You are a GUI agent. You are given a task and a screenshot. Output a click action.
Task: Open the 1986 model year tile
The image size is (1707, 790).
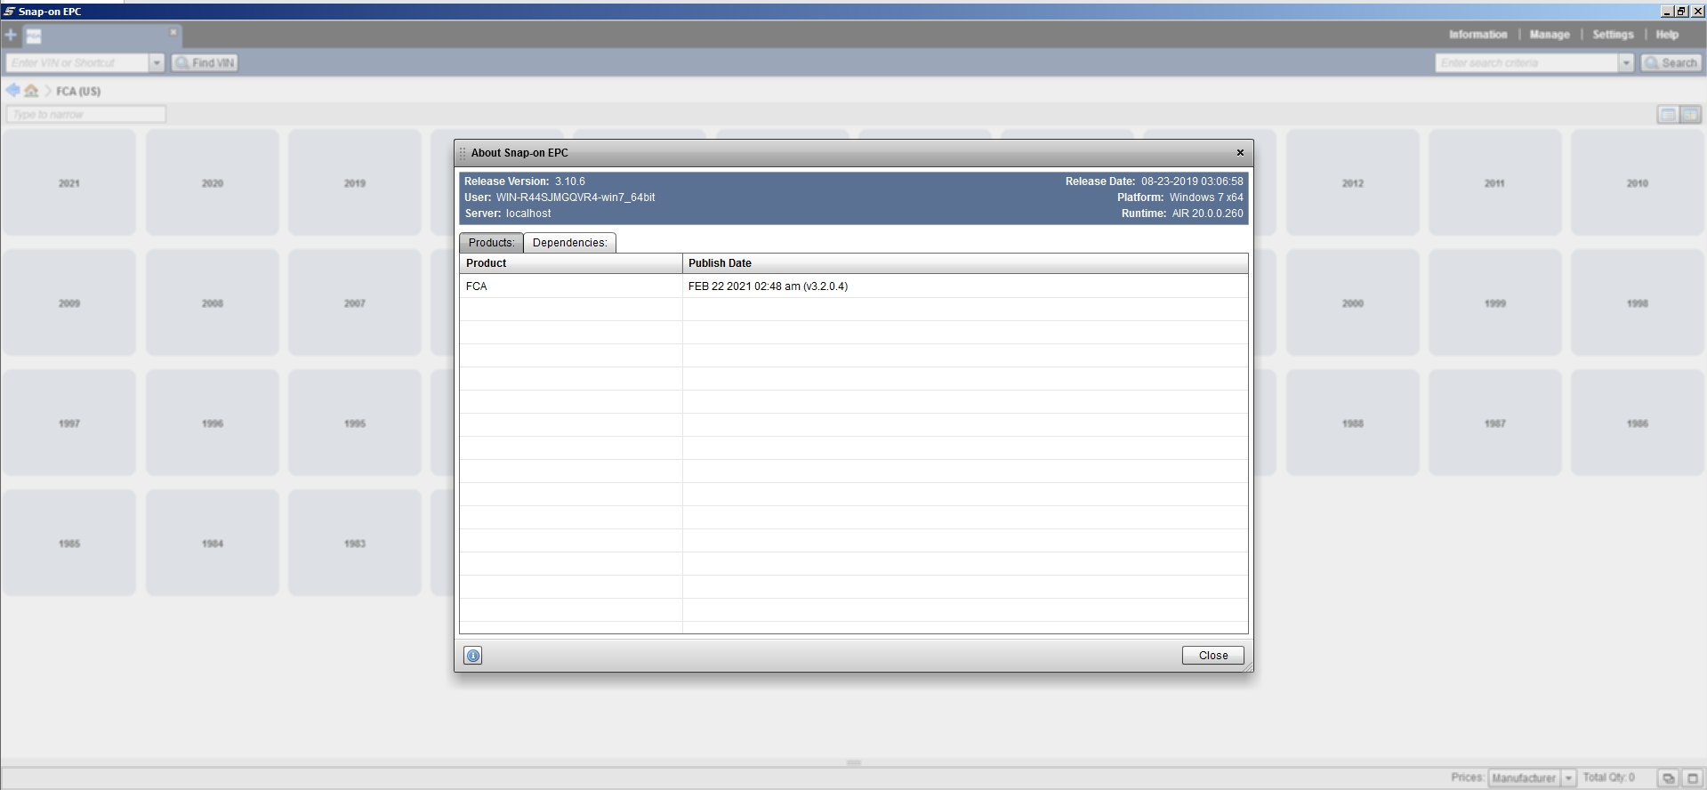[x=1638, y=423]
